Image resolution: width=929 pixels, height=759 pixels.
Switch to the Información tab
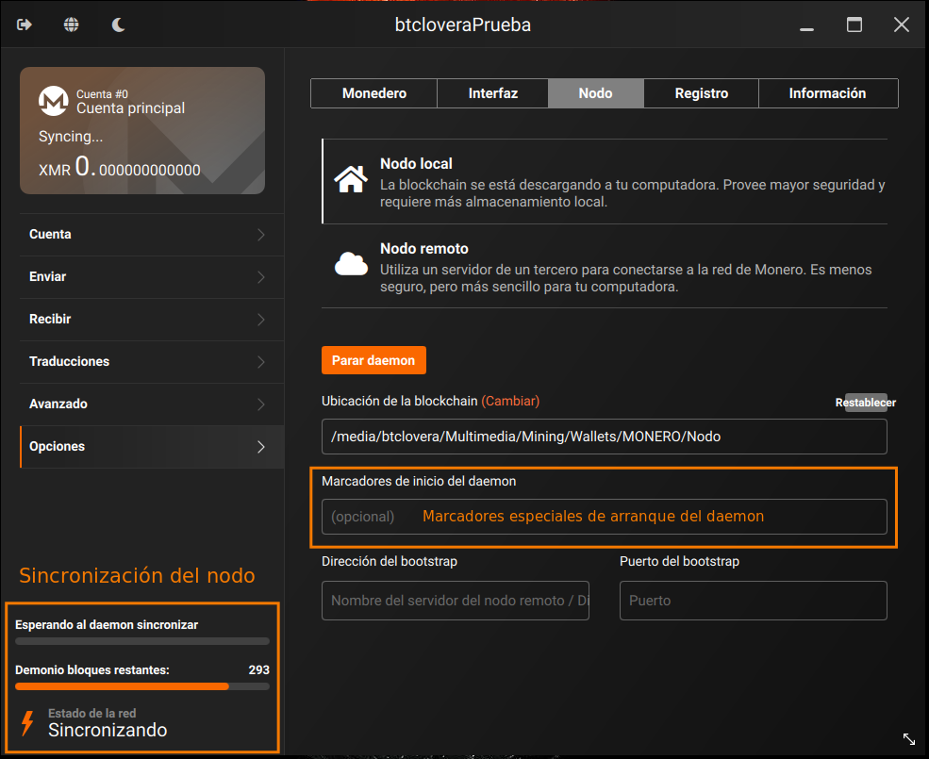pyautogui.click(x=828, y=93)
